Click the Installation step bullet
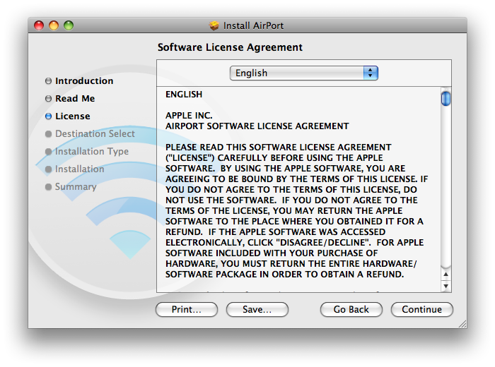This screenshot has width=495, height=367. click(x=48, y=169)
